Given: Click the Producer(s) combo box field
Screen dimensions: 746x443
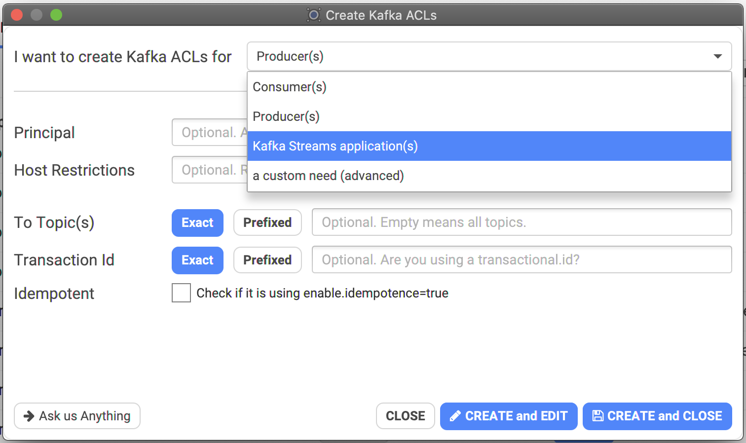Looking at the screenshot, I should 489,56.
